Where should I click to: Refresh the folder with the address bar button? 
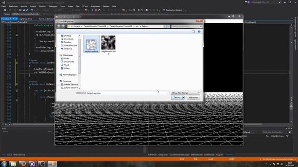click(x=169, y=26)
